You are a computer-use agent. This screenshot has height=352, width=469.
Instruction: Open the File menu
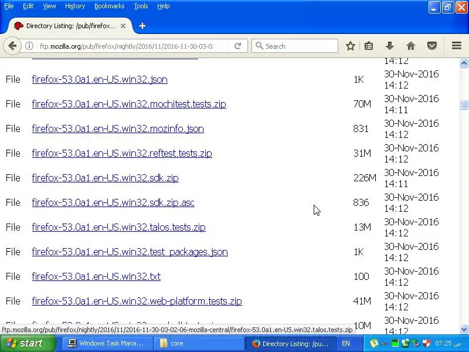tap(9, 6)
